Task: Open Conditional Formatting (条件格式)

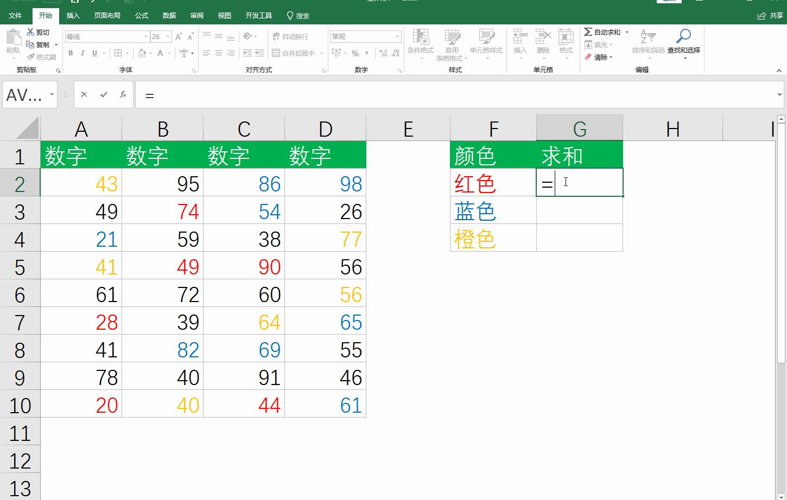Action: coord(421,43)
